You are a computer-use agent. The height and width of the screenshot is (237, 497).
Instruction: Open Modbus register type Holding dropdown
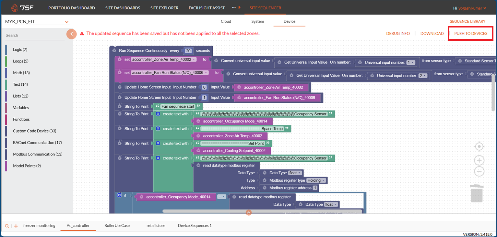tap(316, 180)
